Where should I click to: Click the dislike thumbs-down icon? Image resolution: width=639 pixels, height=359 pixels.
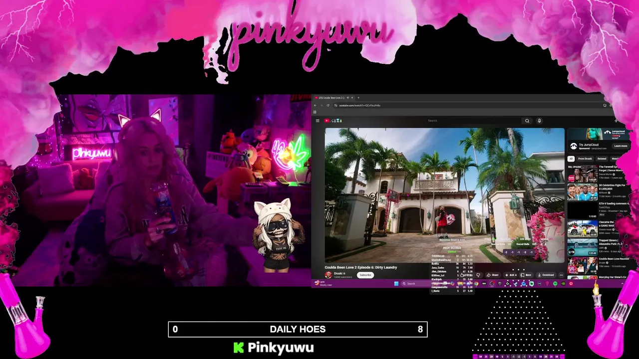point(478,275)
